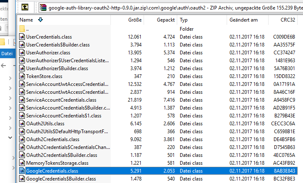The height and width of the screenshot is (183, 303).
Task: Click the OAuth2Credentials$CredentialsChan... file icon
Action: pyautogui.click(x=22, y=147)
